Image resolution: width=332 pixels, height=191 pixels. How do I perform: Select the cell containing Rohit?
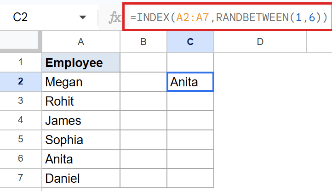pyautogui.click(x=81, y=101)
